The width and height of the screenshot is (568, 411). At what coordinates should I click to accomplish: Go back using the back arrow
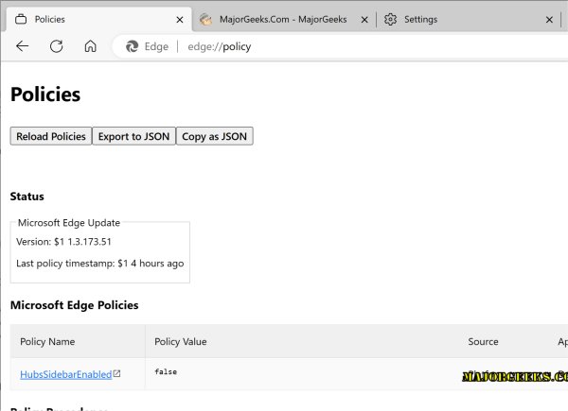click(22, 46)
